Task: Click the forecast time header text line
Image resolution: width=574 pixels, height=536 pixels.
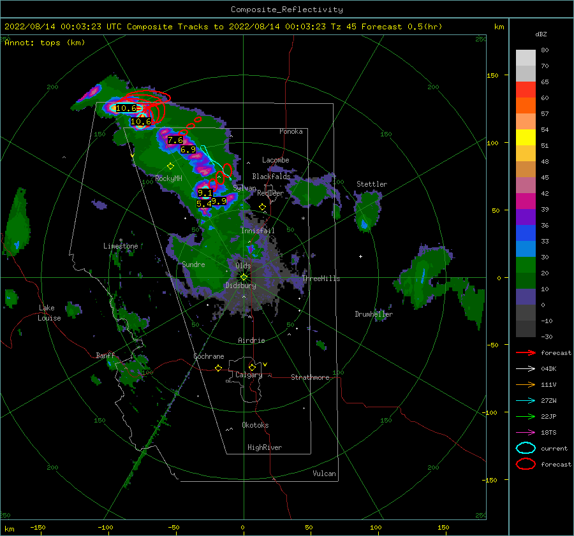Action: (223, 27)
